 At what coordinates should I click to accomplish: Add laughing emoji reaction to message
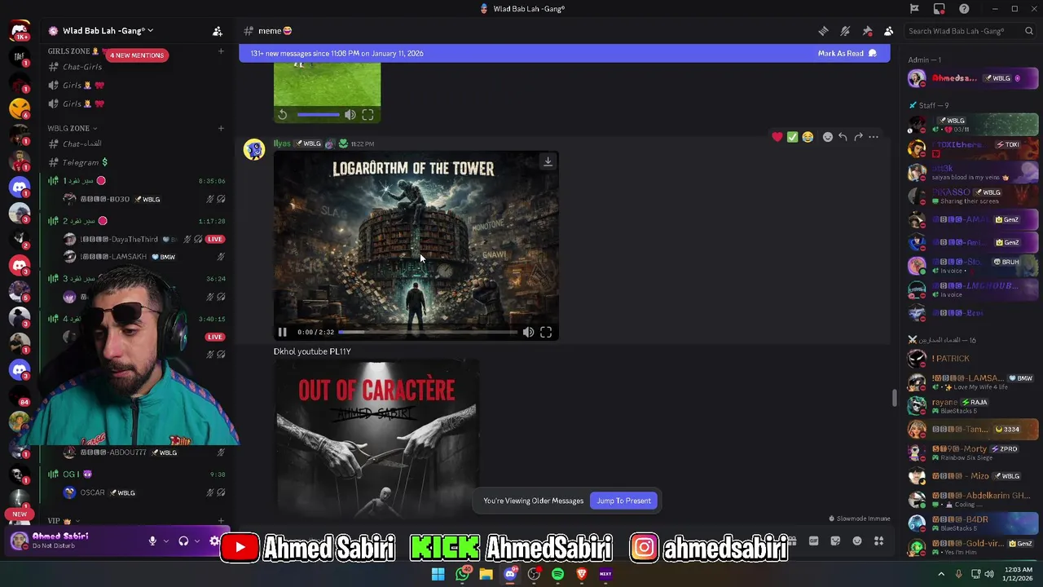click(x=808, y=137)
